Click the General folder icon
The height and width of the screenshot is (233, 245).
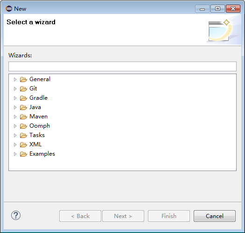pos(23,79)
